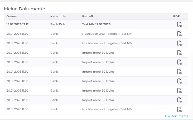193x120 pixels.
Task: Click the first Import mehr 50 Doku subject
Action: [x=98, y=53]
